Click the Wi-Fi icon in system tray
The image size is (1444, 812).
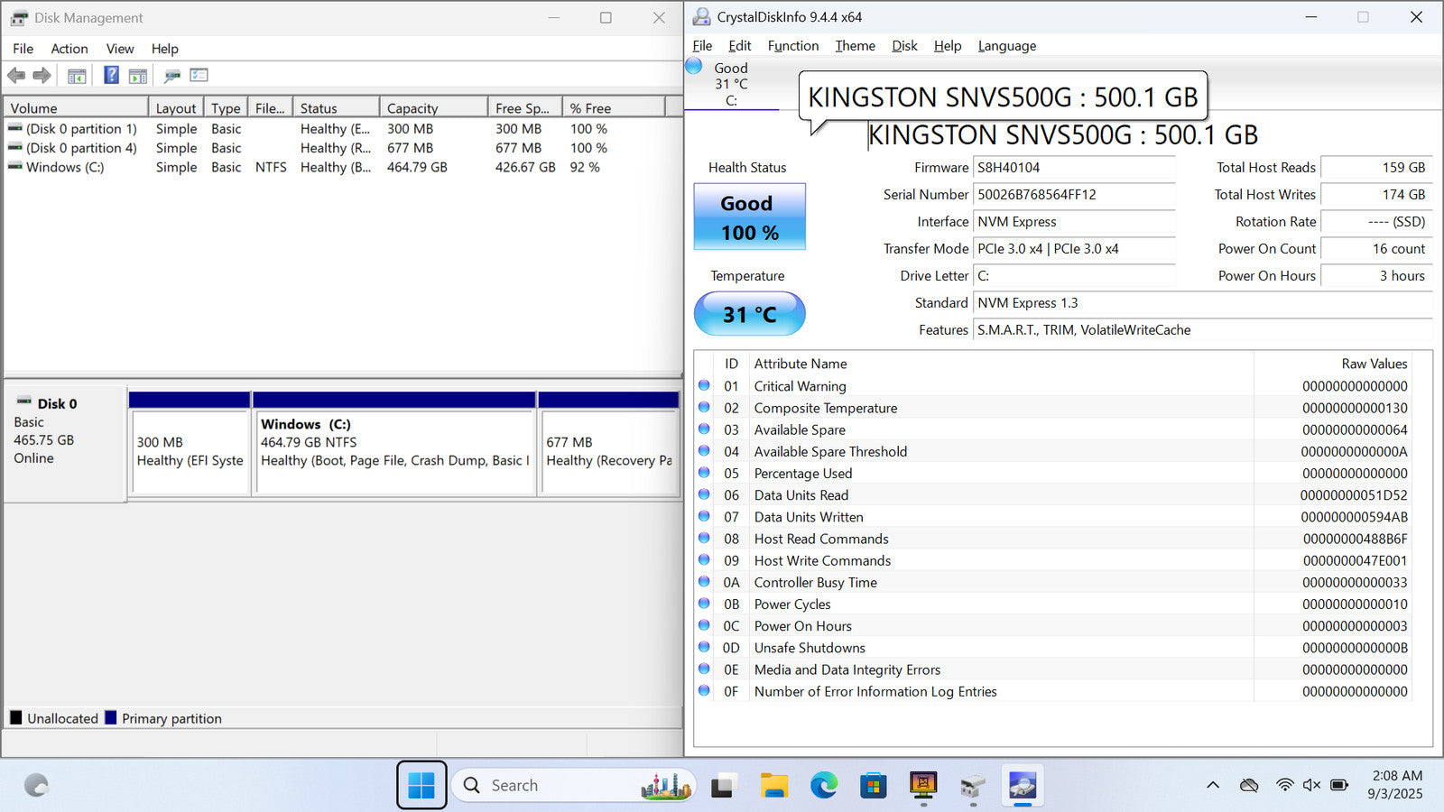pos(1285,785)
